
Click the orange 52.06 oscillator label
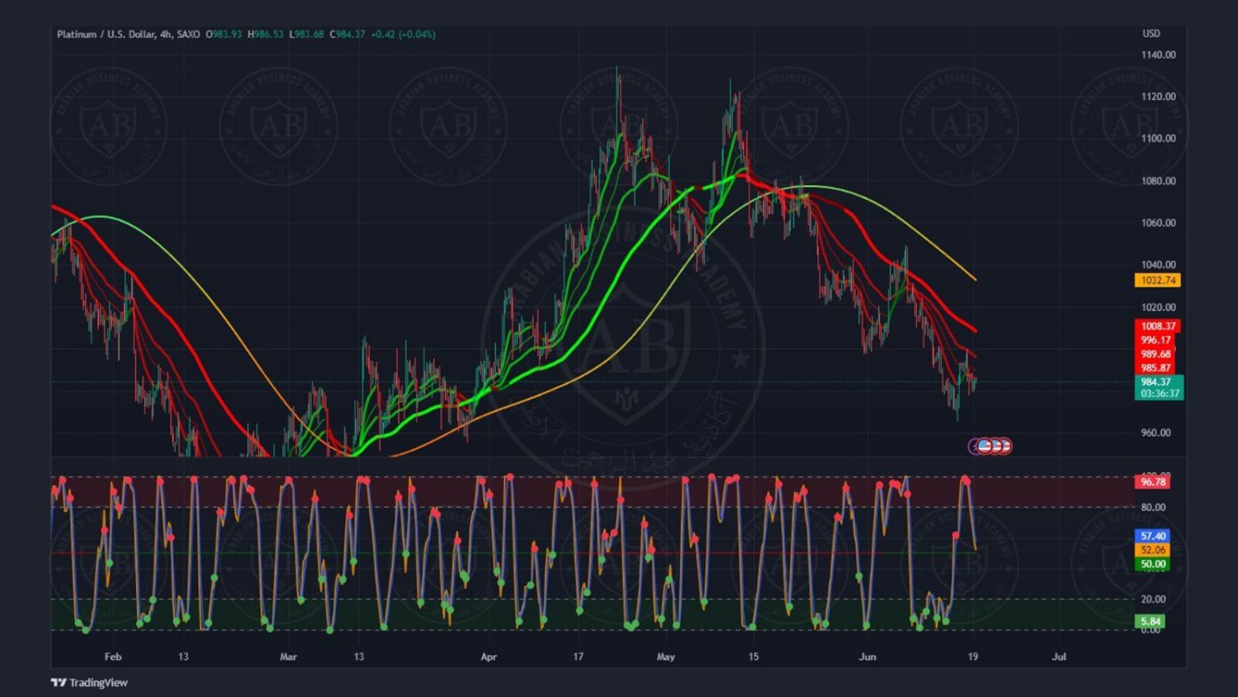(1152, 550)
